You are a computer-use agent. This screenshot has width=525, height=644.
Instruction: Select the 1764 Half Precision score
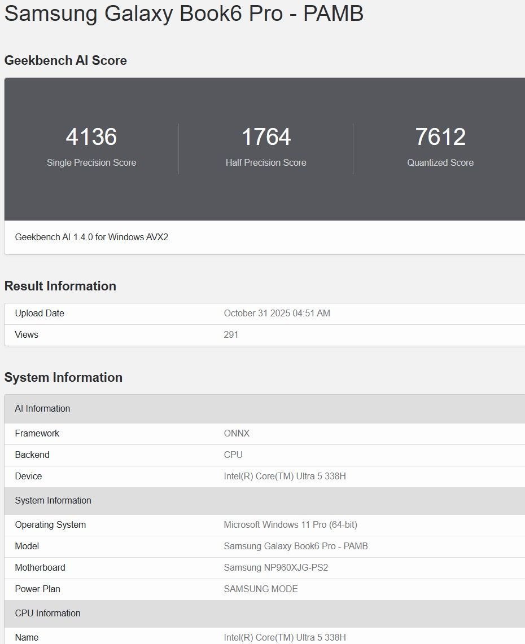coord(266,137)
